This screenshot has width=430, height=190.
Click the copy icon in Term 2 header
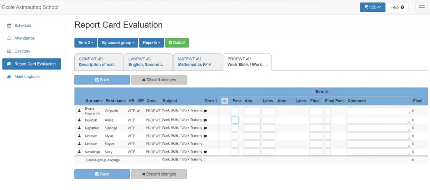(x=225, y=101)
